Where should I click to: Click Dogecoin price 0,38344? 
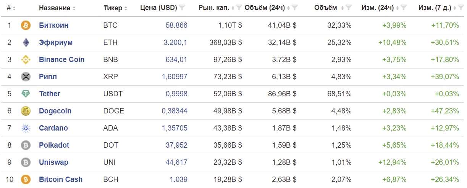coord(175,111)
